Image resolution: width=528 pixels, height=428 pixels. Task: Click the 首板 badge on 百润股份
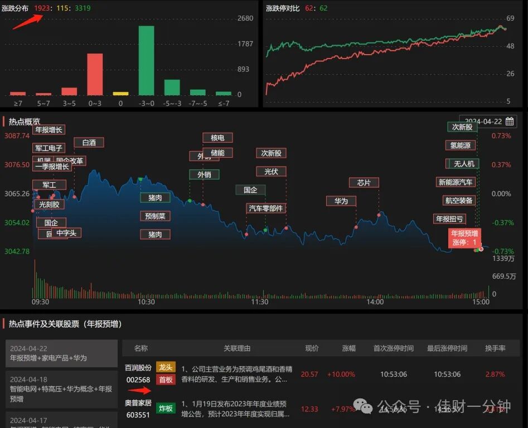click(x=166, y=380)
